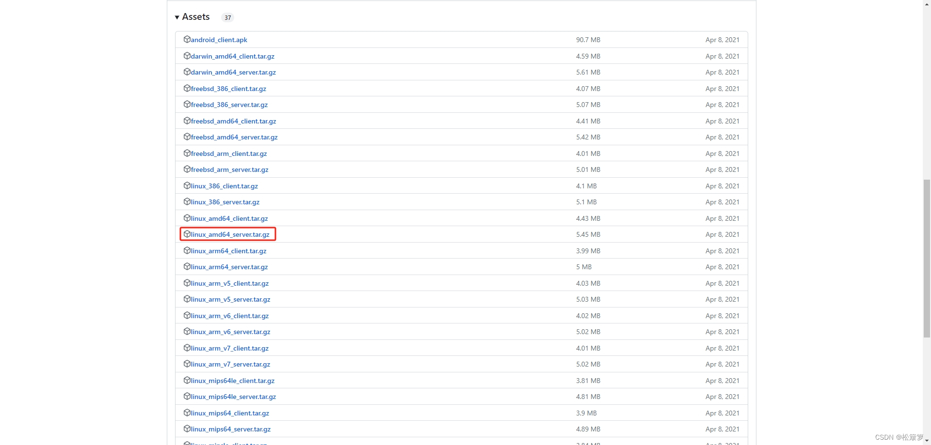Click package icon beside android_client.apk

point(187,39)
